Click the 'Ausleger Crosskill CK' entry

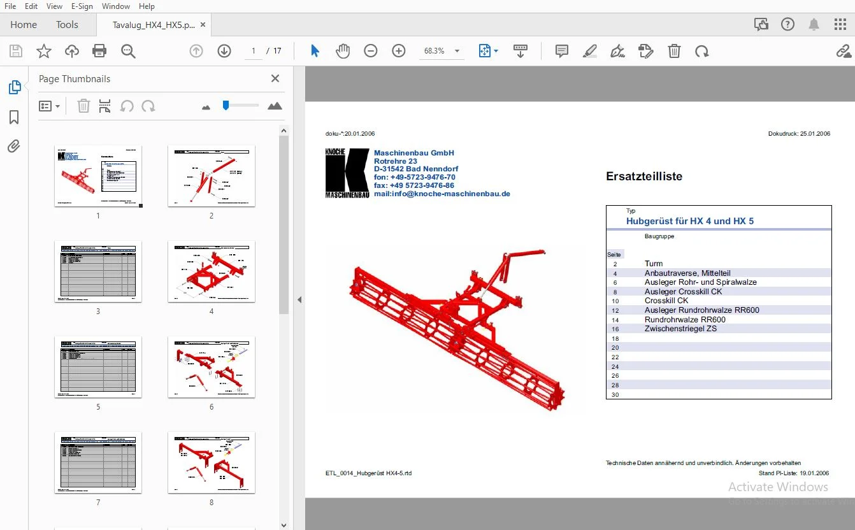tap(683, 292)
